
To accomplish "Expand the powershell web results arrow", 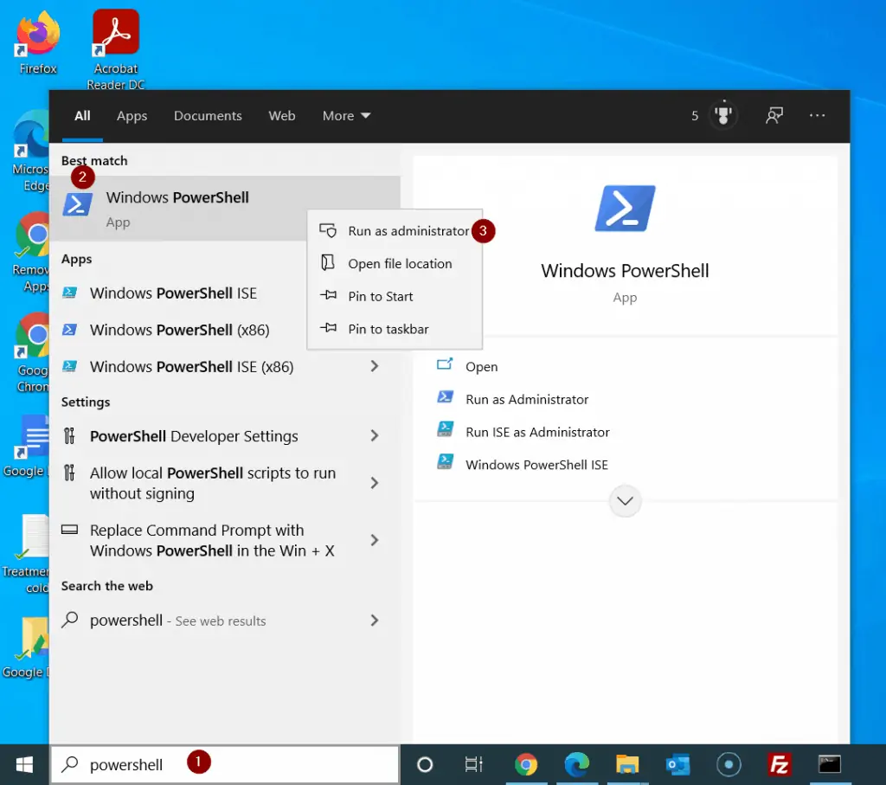I will coord(374,620).
